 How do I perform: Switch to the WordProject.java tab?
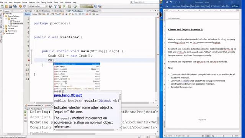tap(44, 11)
